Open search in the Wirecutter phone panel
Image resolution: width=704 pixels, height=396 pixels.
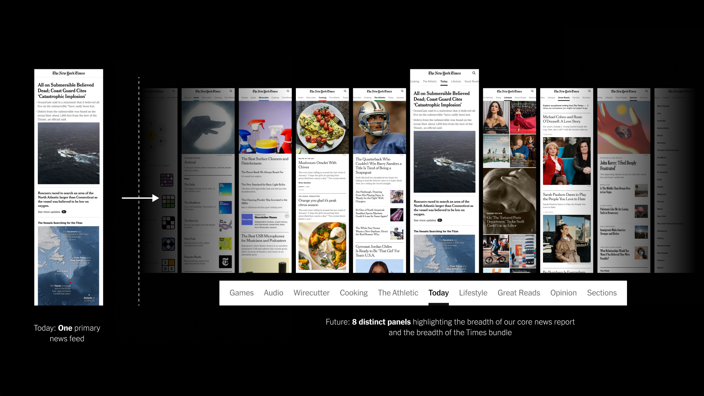pos(288,91)
